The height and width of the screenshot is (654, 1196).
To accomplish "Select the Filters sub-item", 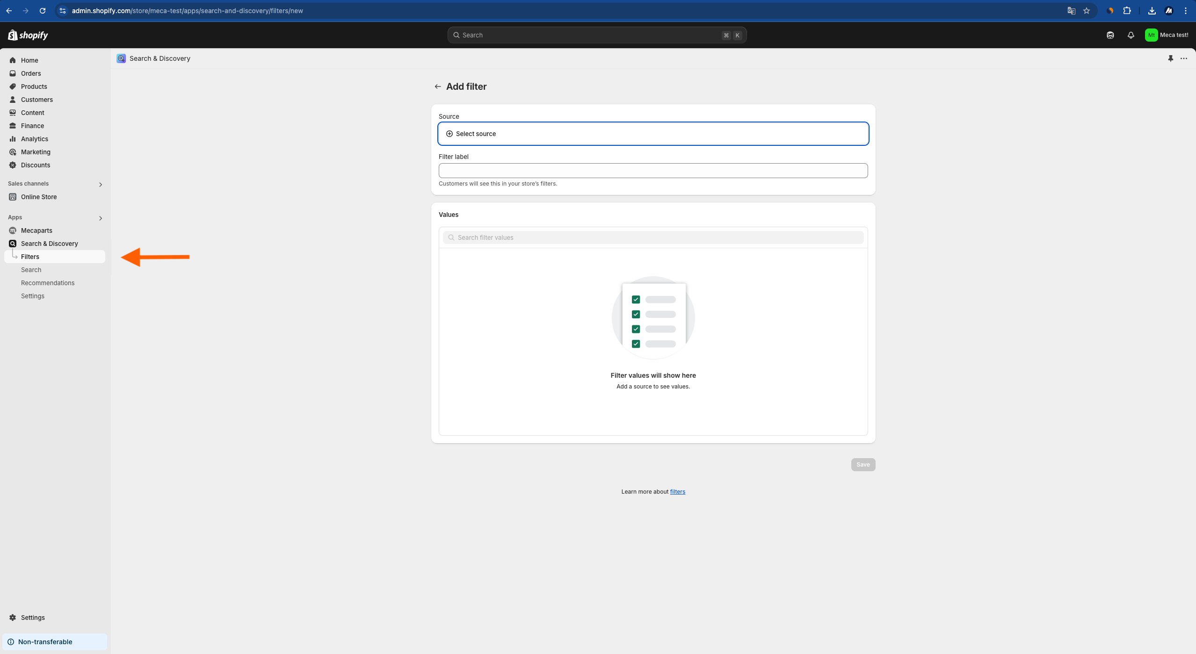I will (x=55, y=257).
